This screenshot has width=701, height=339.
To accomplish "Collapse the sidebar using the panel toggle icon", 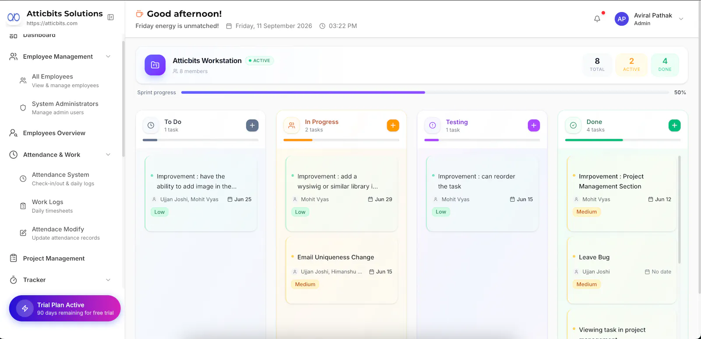I will [x=111, y=17].
